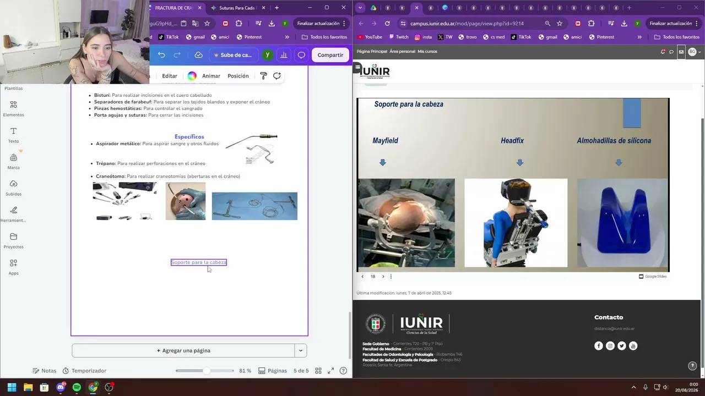Click the green Y profile avatar in Canva
705x396 pixels.
267,55
